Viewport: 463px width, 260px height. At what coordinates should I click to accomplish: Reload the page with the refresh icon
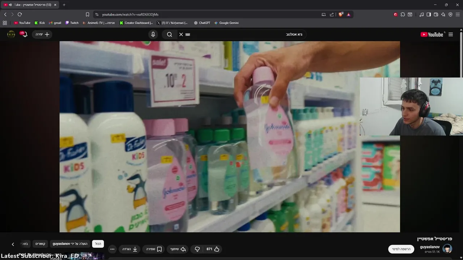[x=20, y=14]
